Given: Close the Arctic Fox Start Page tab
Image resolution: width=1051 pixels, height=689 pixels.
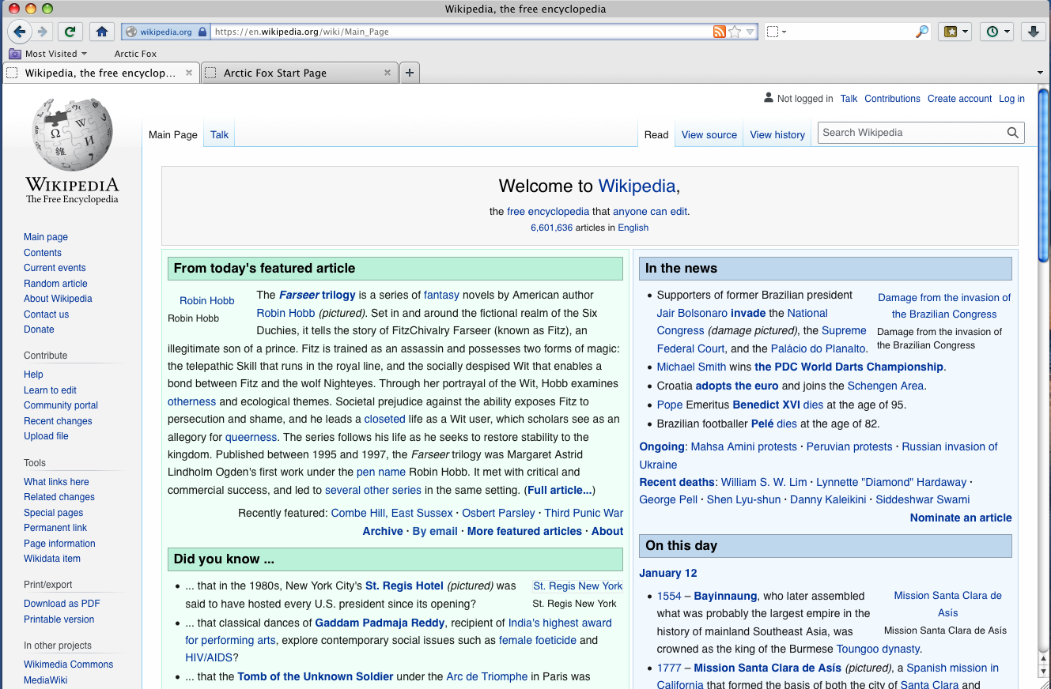Looking at the screenshot, I should pyautogui.click(x=388, y=73).
